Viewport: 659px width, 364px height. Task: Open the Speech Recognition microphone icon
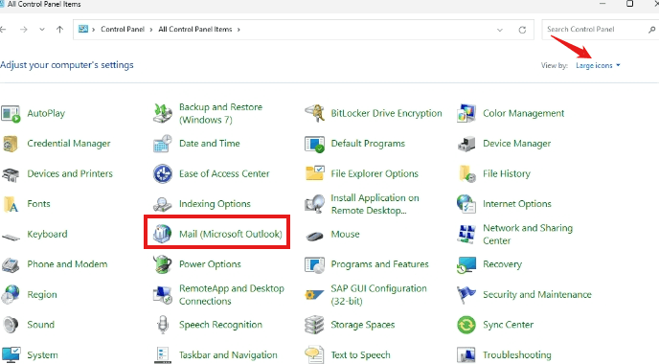(x=163, y=325)
